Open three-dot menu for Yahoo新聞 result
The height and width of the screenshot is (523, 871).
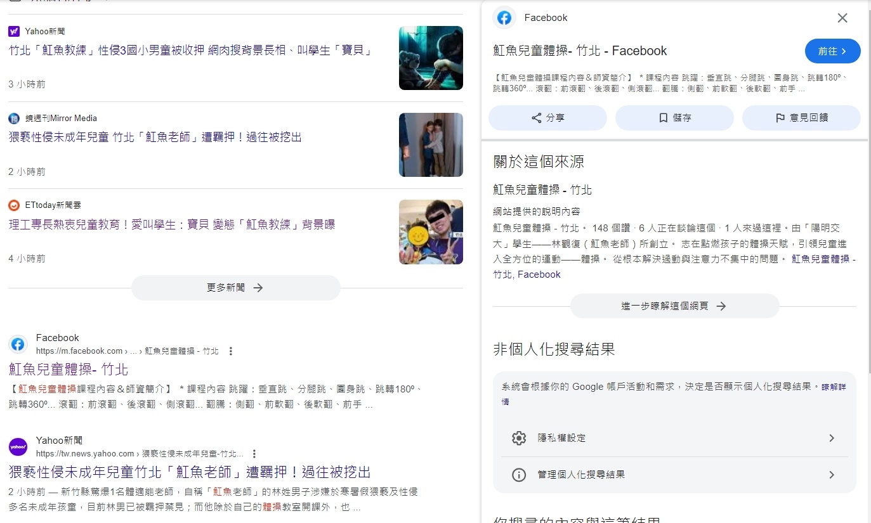tap(254, 454)
